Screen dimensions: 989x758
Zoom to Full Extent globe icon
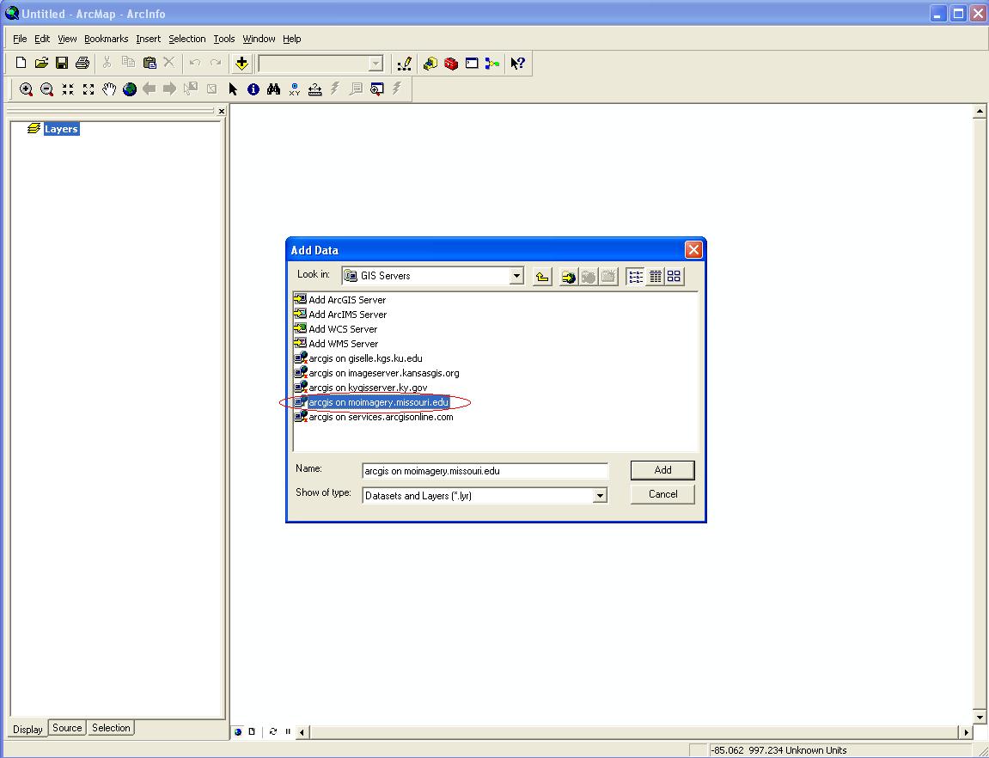(x=130, y=89)
